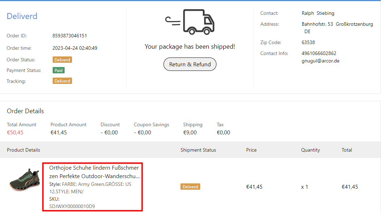381x213 pixels.
Task: Click the SKU code SDJWXY00000010D9
Action: (x=72, y=206)
